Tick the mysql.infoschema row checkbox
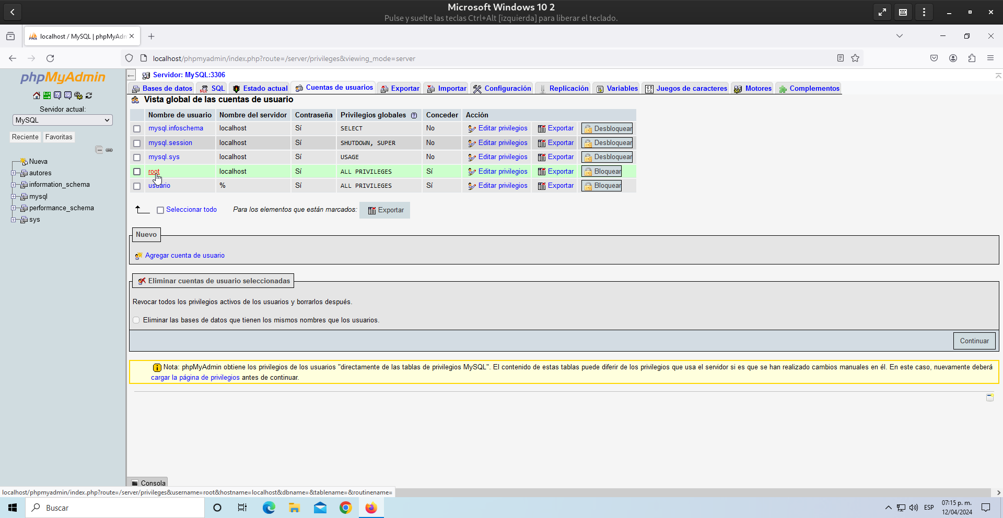 click(137, 129)
